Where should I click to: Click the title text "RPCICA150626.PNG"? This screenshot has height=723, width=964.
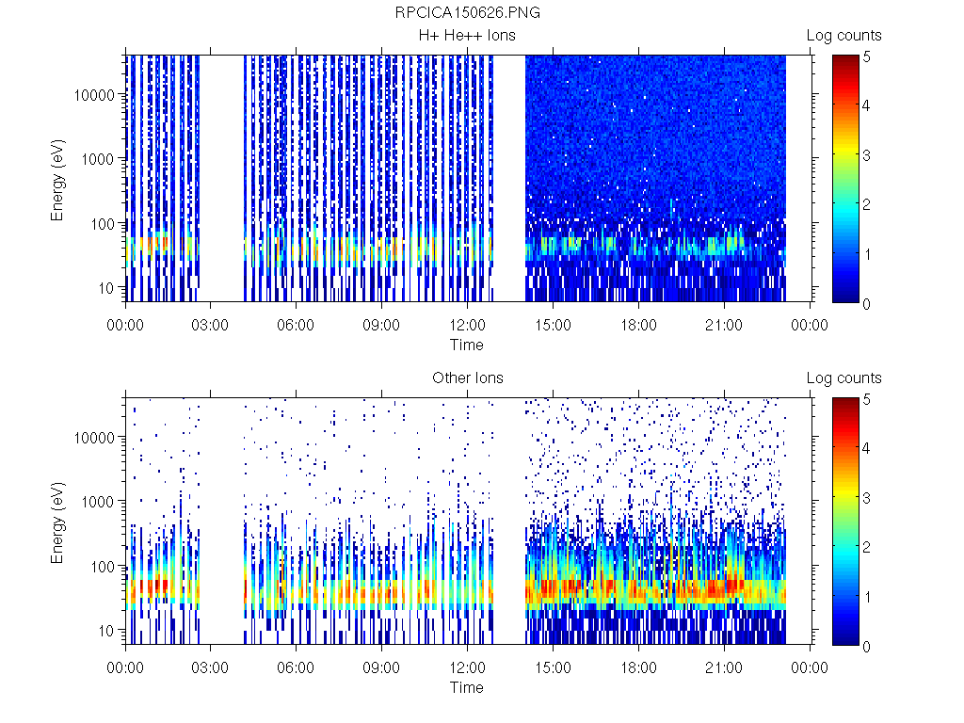[x=467, y=13]
